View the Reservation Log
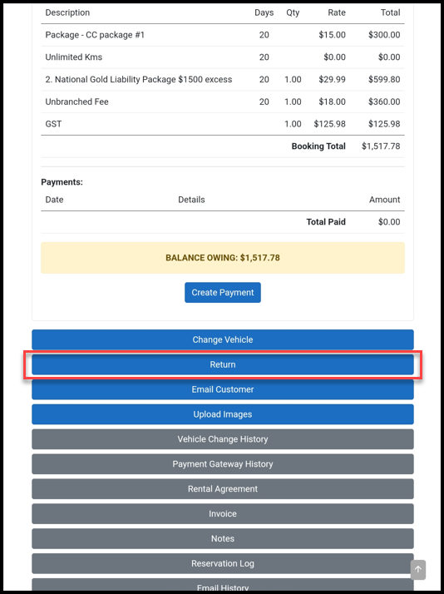 point(223,563)
